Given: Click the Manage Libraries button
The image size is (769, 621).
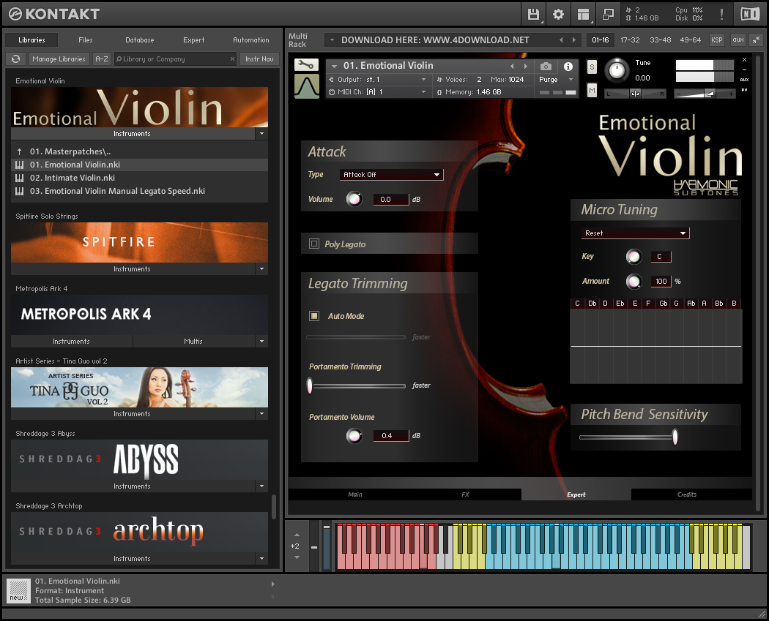Looking at the screenshot, I should click(59, 59).
